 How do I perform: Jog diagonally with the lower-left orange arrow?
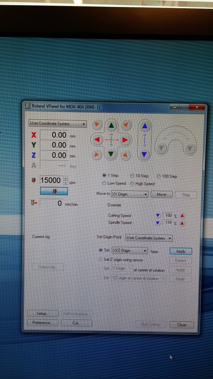[x=96, y=155]
